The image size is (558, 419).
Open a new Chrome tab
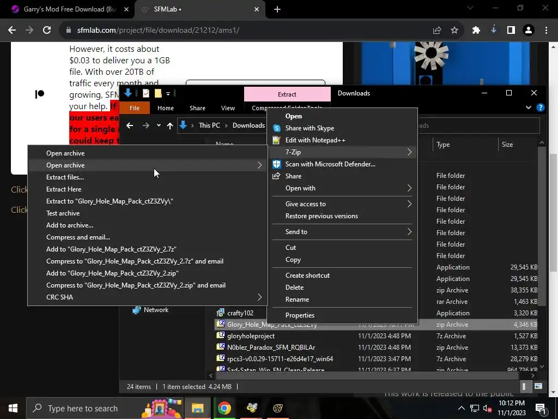277,9
